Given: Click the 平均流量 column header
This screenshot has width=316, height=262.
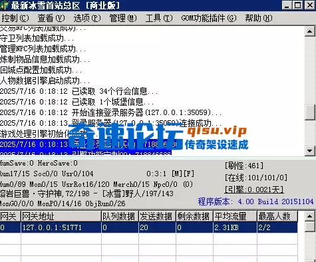Looking at the screenshot, I should click(x=235, y=216).
